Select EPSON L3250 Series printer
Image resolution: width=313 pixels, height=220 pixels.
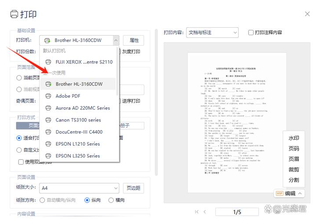coord(78,156)
